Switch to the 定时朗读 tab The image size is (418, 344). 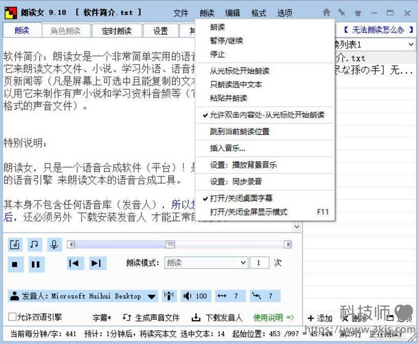tap(117, 31)
